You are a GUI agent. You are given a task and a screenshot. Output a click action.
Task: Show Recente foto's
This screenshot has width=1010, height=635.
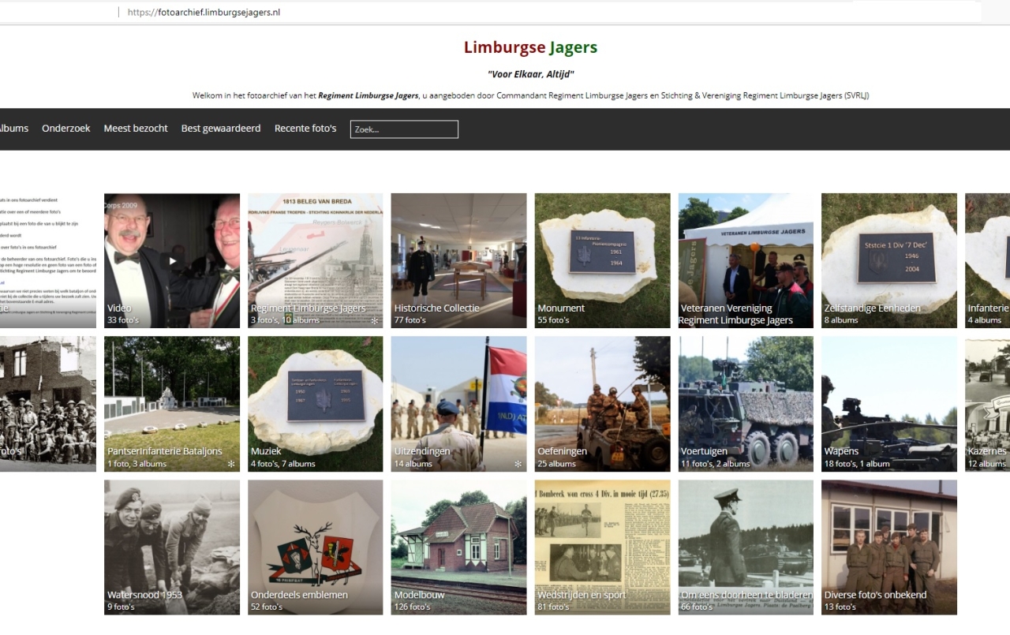coord(305,128)
